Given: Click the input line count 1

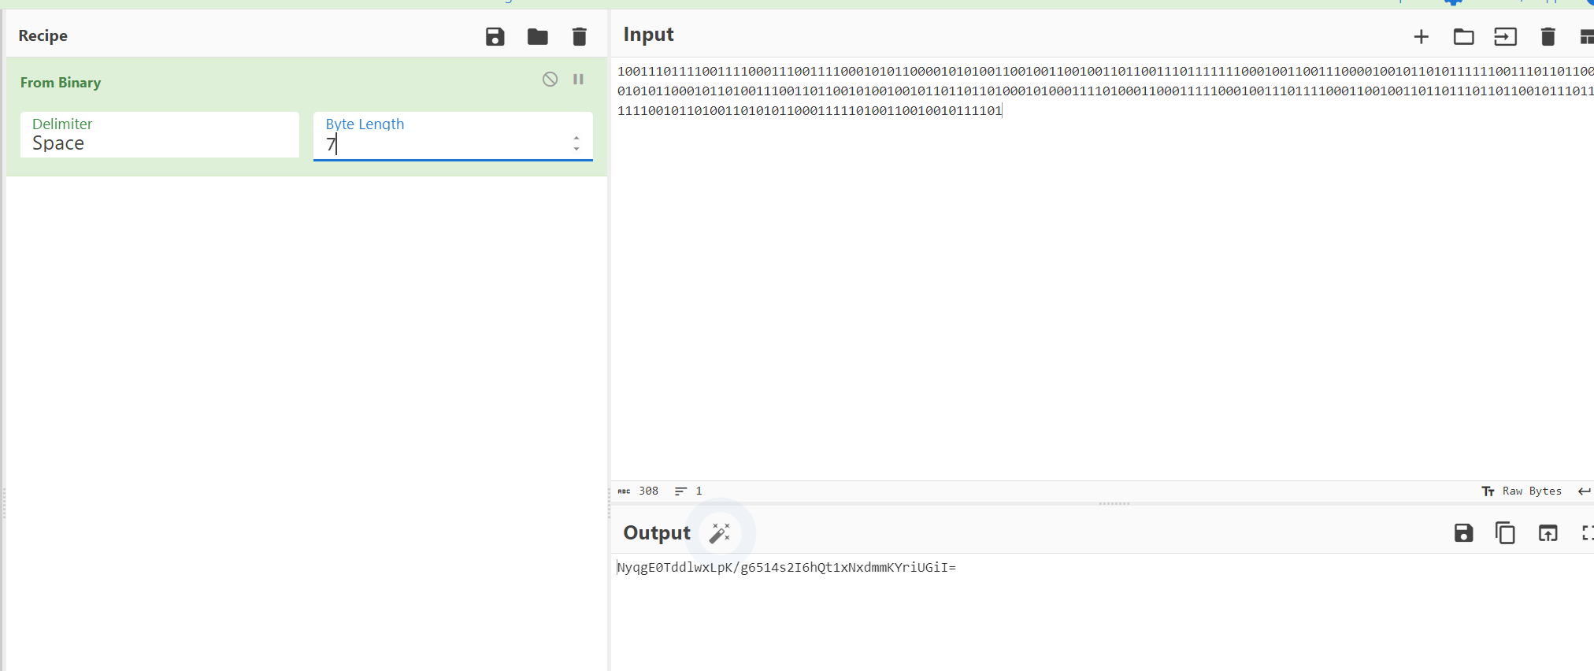Looking at the screenshot, I should point(699,491).
